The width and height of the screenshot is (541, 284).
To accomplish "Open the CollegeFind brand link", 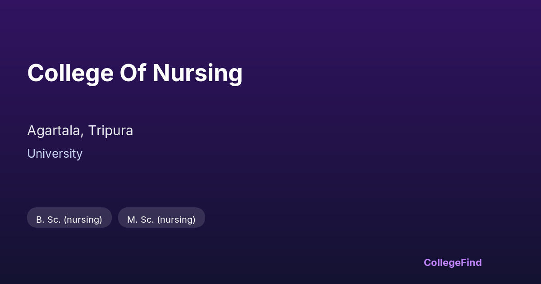I will 453,262.
